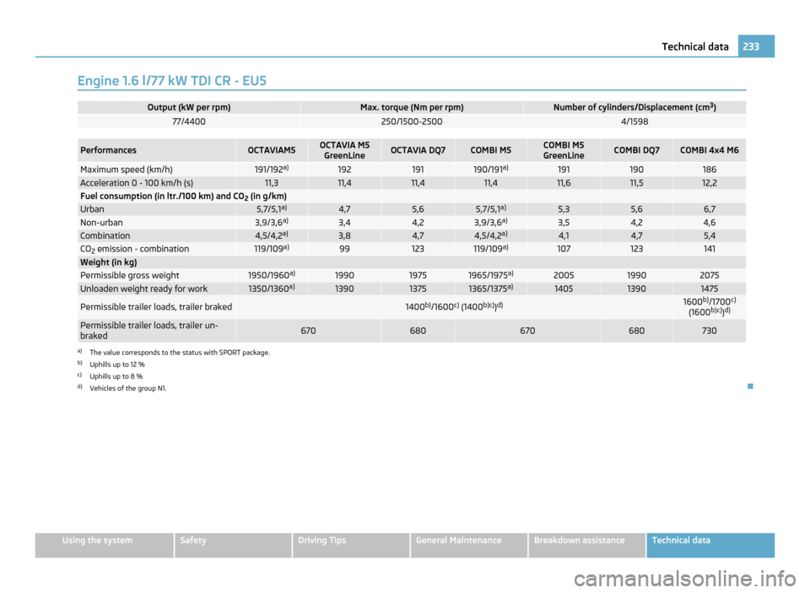Image resolution: width=810 pixels, height=593 pixels.
Task: Click the Fuel consumption section heading
Action: pos(183,197)
